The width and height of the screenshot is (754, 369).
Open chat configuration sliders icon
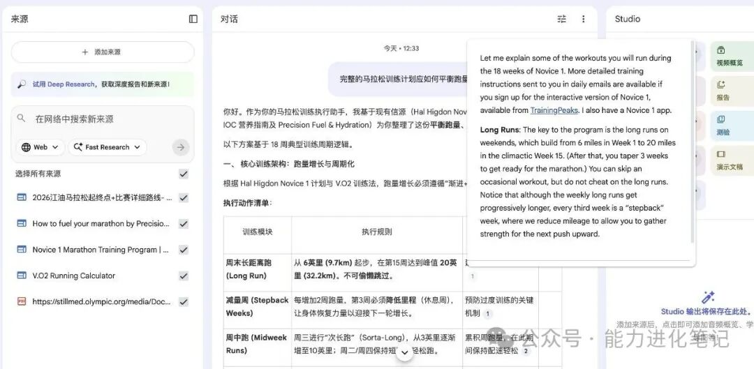coord(561,19)
